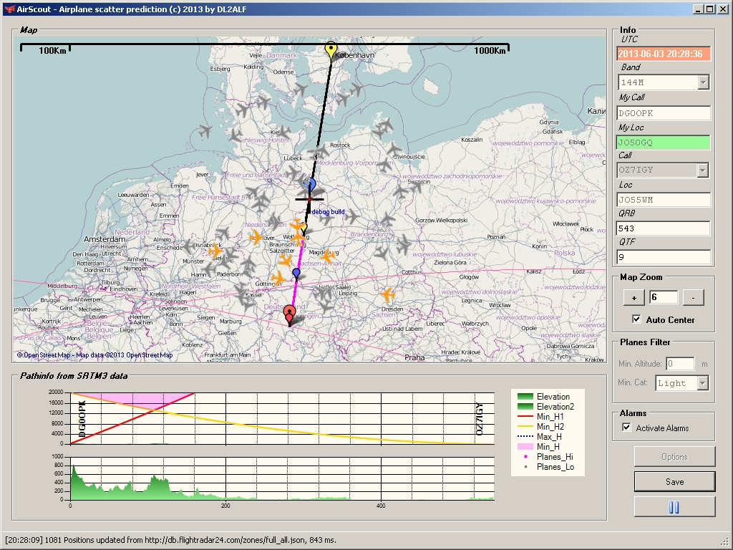
Task: Click the QRB field showing 543
Action: (664, 228)
